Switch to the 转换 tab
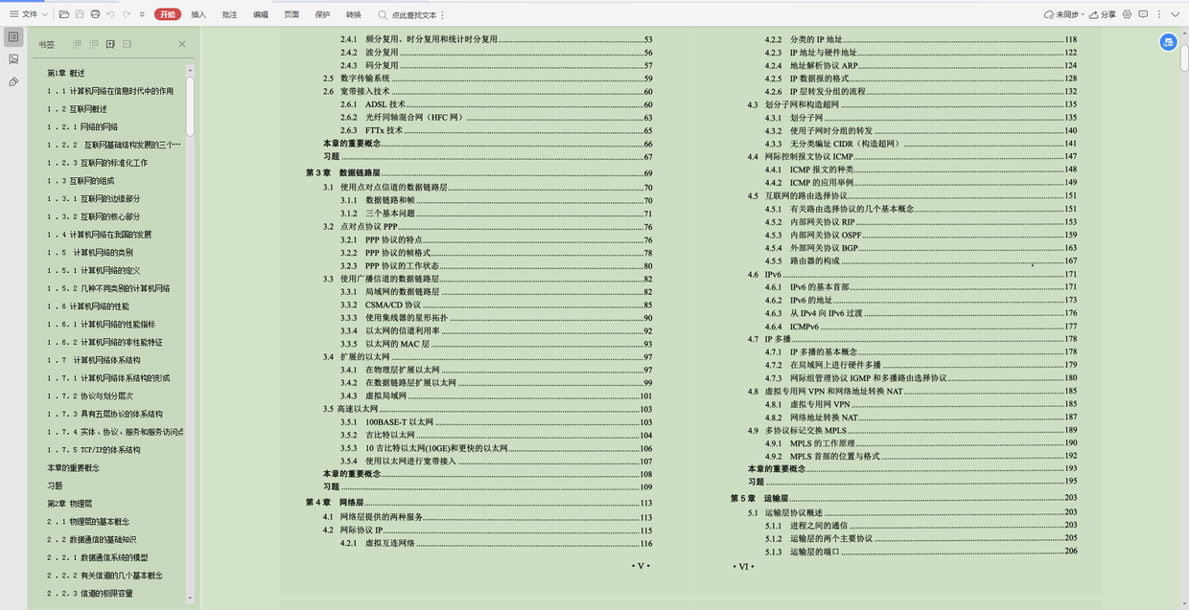The image size is (1189, 610). [354, 14]
